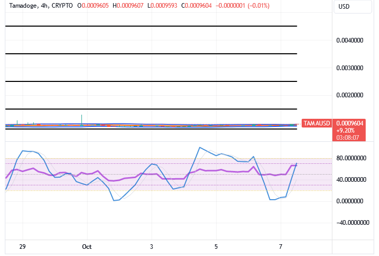Viewport: 379px width, 256px height.
Task: Click the 5 date label on time axis
Action: click(x=216, y=247)
